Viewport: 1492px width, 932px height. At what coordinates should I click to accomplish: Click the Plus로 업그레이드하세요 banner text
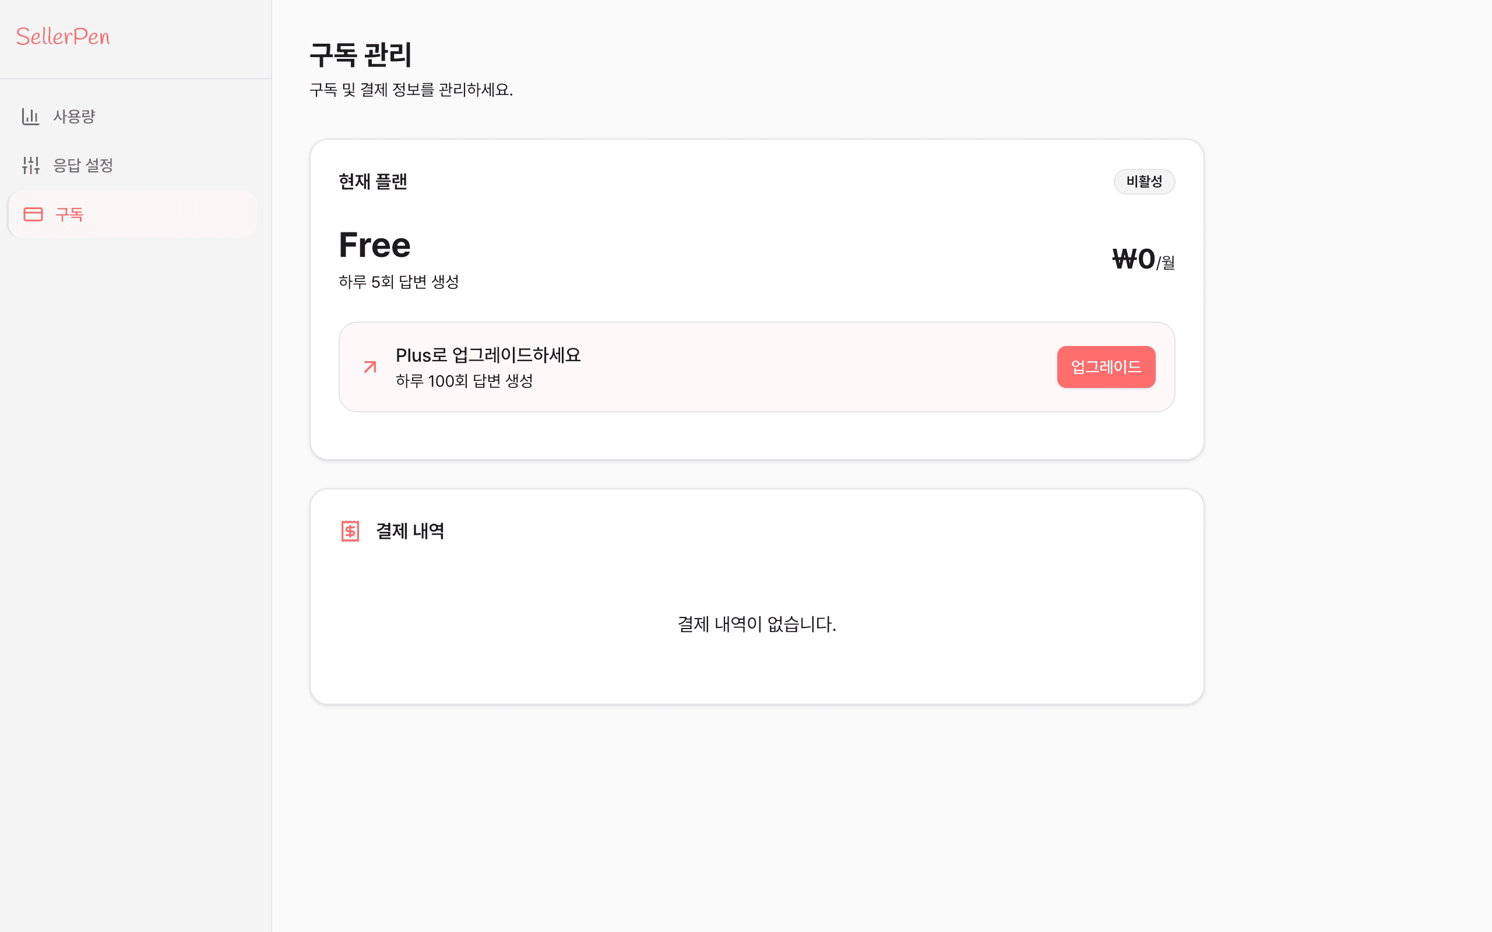tap(488, 355)
